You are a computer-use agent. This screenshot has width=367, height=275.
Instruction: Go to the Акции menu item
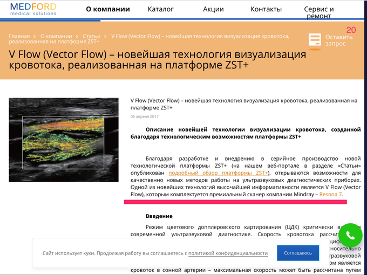tap(213, 9)
